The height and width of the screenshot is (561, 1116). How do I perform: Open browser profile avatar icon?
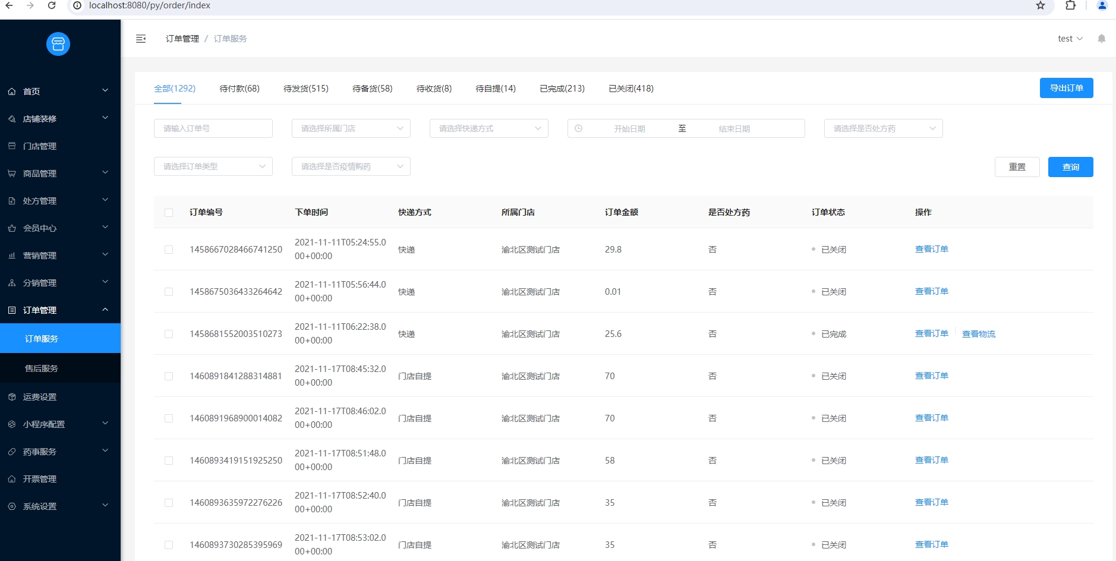(1102, 5)
